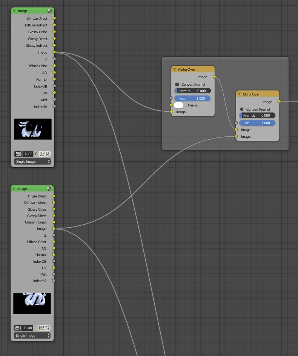Open the Single Image dropdown in the A_00 node
The width and height of the screenshot is (298, 356).
pyautogui.click(x=32, y=162)
